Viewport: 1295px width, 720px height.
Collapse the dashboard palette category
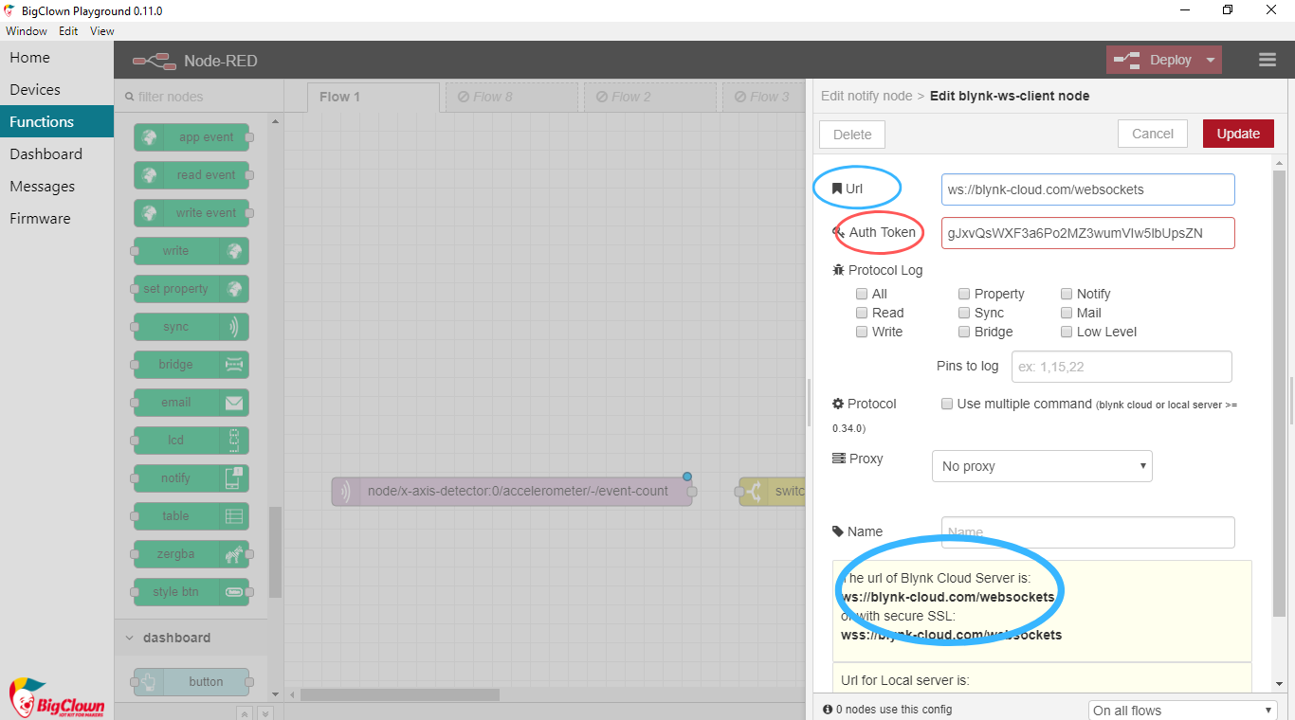(x=190, y=638)
